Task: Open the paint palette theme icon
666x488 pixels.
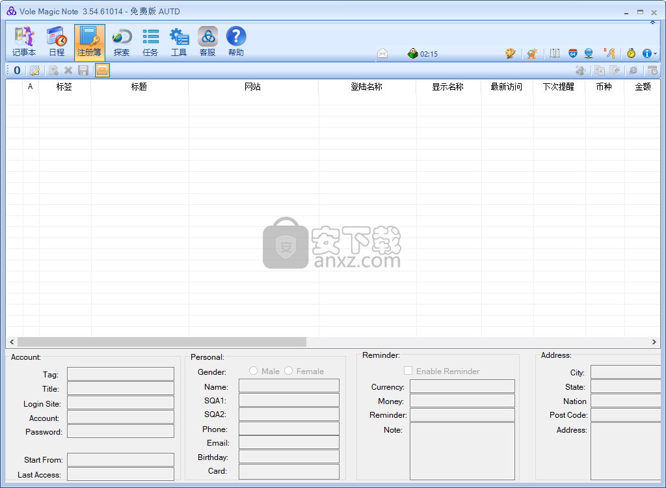Action: [x=510, y=53]
